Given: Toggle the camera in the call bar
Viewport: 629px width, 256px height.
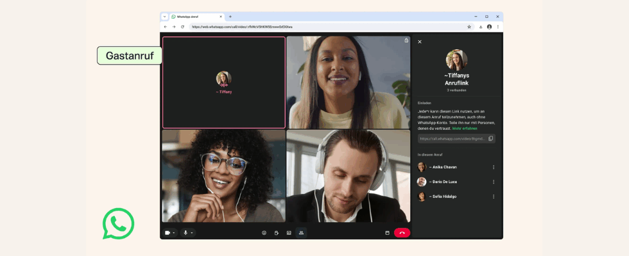Looking at the screenshot, I should 168,233.
